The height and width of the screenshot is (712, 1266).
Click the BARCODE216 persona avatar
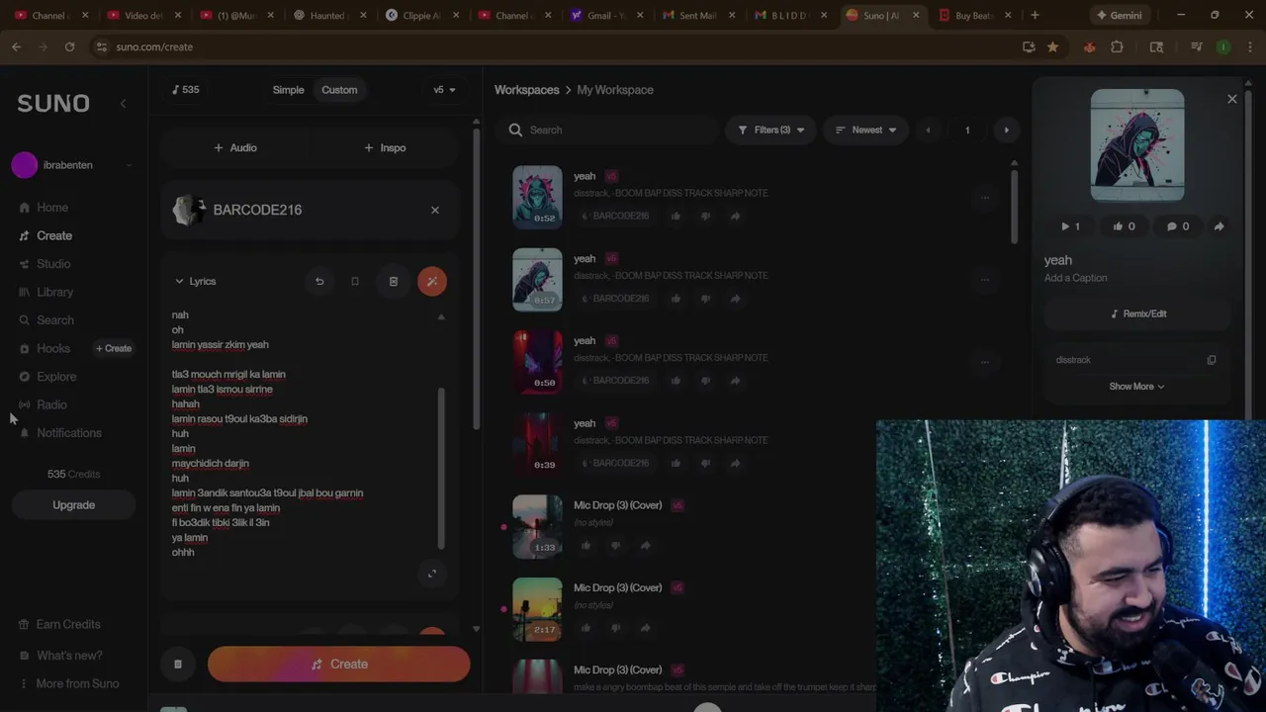tap(187, 210)
